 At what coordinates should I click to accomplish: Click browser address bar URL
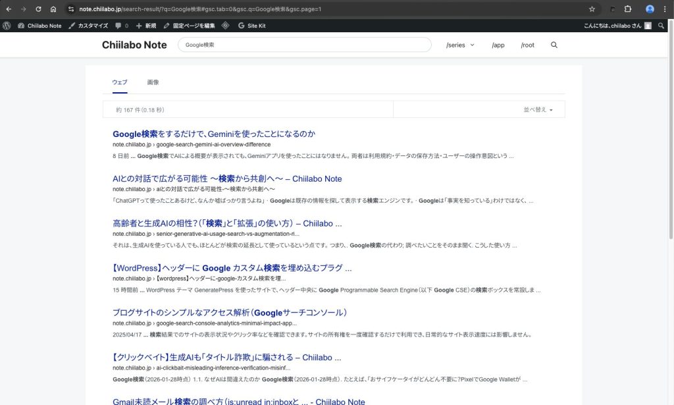pos(200,9)
